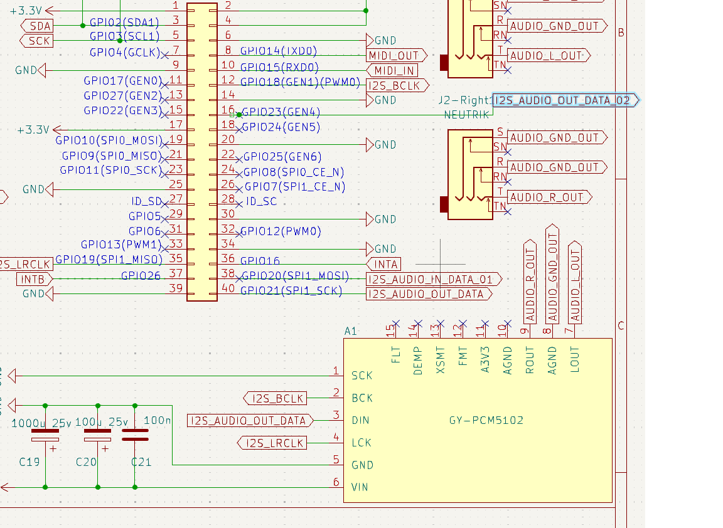This screenshot has width=723, height=528.
Task: Click the vertical AUDIO_GND_OUT label above AGND
Action: click(552, 275)
